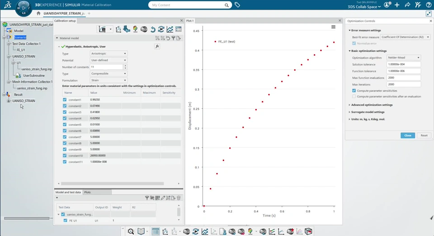The height and width of the screenshot is (236, 434).
Task: Click the pencil edit icon in Model and test data toolbar
Action: pyautogui.click(x=163, y=198)
